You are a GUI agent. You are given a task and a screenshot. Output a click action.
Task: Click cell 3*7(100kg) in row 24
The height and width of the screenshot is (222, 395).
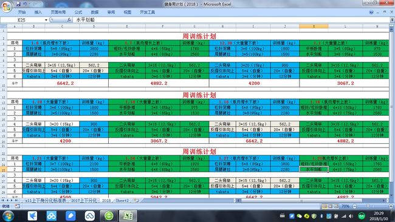(62, 164)
